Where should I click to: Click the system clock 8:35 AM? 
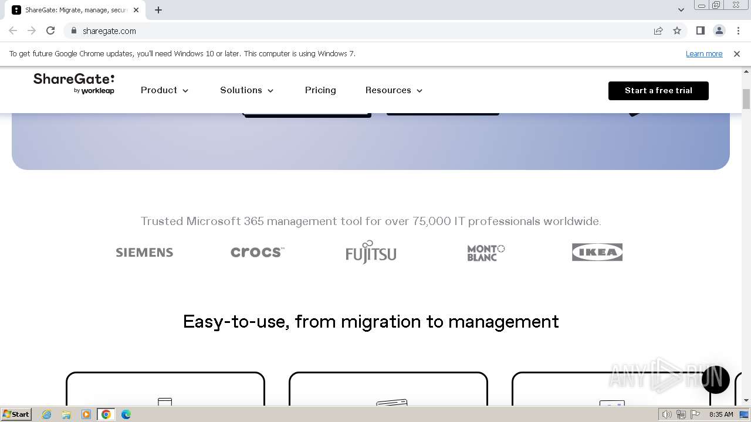coord(721,414)
